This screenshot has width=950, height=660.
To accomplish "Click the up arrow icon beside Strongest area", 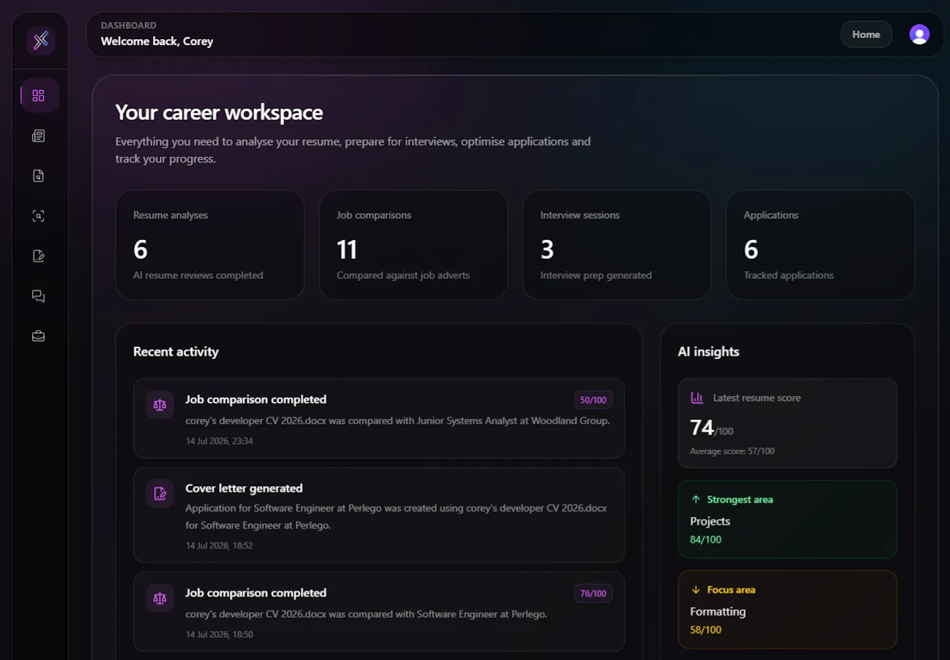I will point(696,499).
